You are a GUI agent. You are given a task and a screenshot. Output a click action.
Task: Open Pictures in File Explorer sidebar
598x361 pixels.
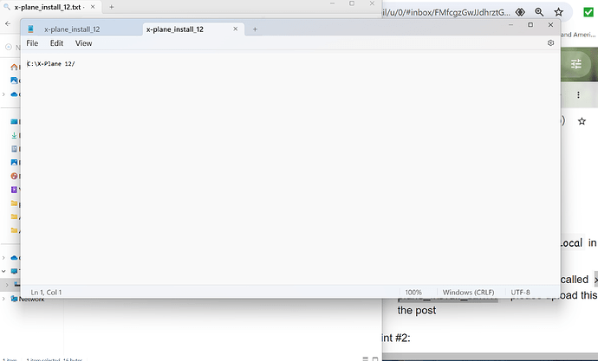coord(14,162)
